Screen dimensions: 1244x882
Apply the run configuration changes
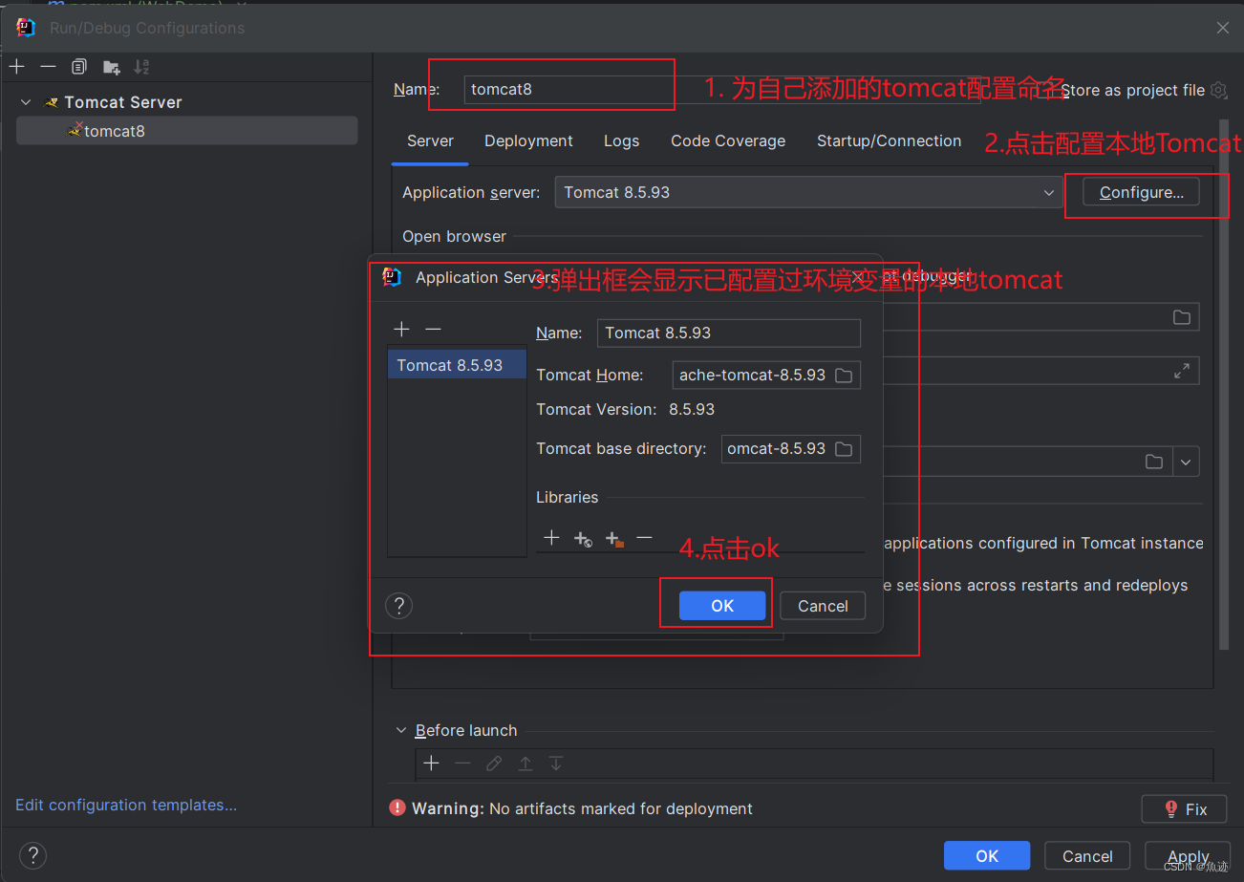[x=1189, y=856]
